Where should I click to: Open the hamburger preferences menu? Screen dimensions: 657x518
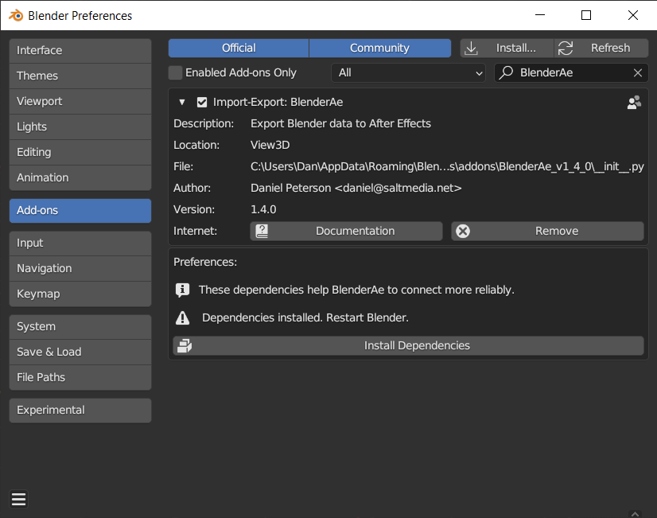pyautogui.click(x=18, y=500)
